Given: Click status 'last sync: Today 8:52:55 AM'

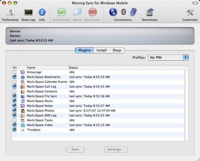Looking at the screenshot, I should (x=90, y=115).
